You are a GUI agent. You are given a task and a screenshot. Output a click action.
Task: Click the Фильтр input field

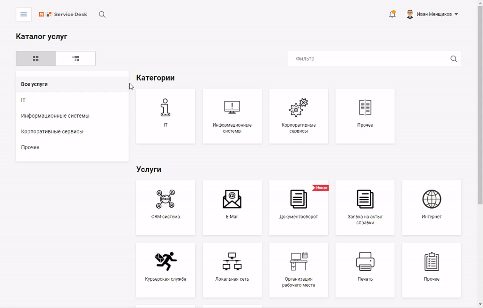pos(370,59)
